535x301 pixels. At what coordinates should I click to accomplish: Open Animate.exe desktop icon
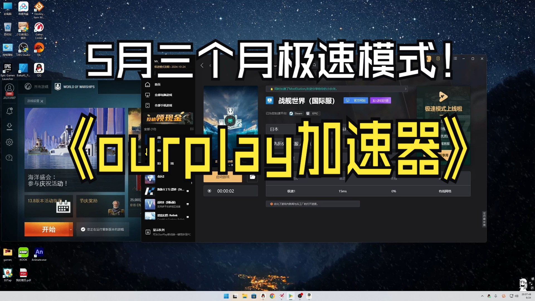39,254
